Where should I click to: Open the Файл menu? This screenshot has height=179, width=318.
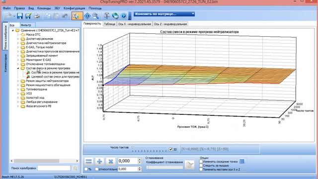(6, 8)
